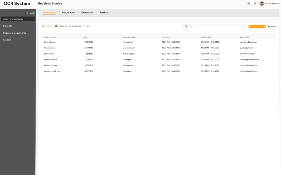
Task: Select Folders in the sidebar
Action: (7, 40)
